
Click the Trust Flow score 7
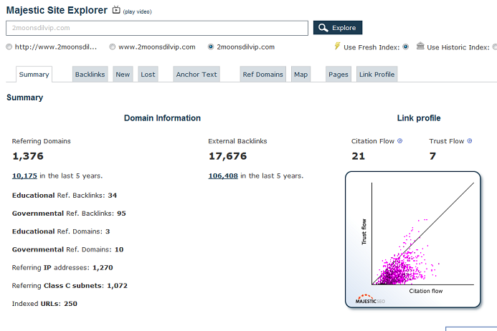[432, 156]
